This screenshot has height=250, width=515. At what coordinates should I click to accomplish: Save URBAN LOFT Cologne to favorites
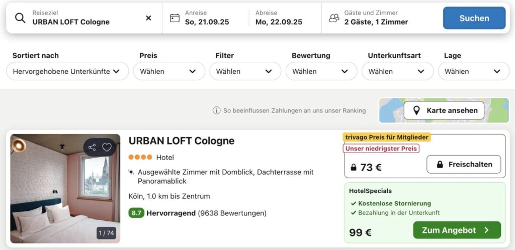pos(107,148)
